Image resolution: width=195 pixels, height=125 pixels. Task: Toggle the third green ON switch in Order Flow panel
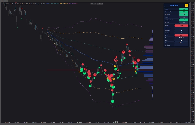coord(184,15)
